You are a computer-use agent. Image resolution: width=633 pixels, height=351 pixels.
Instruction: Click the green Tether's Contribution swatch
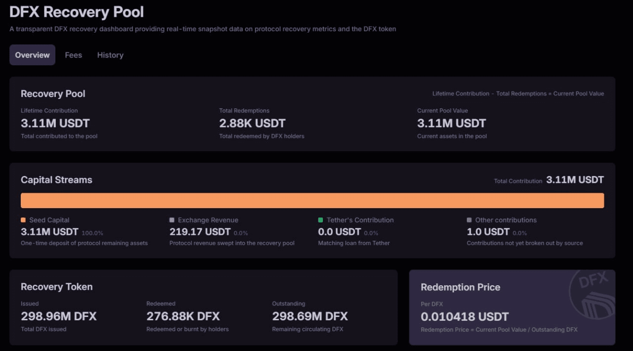pyautogui.click(x=320, y=220)
